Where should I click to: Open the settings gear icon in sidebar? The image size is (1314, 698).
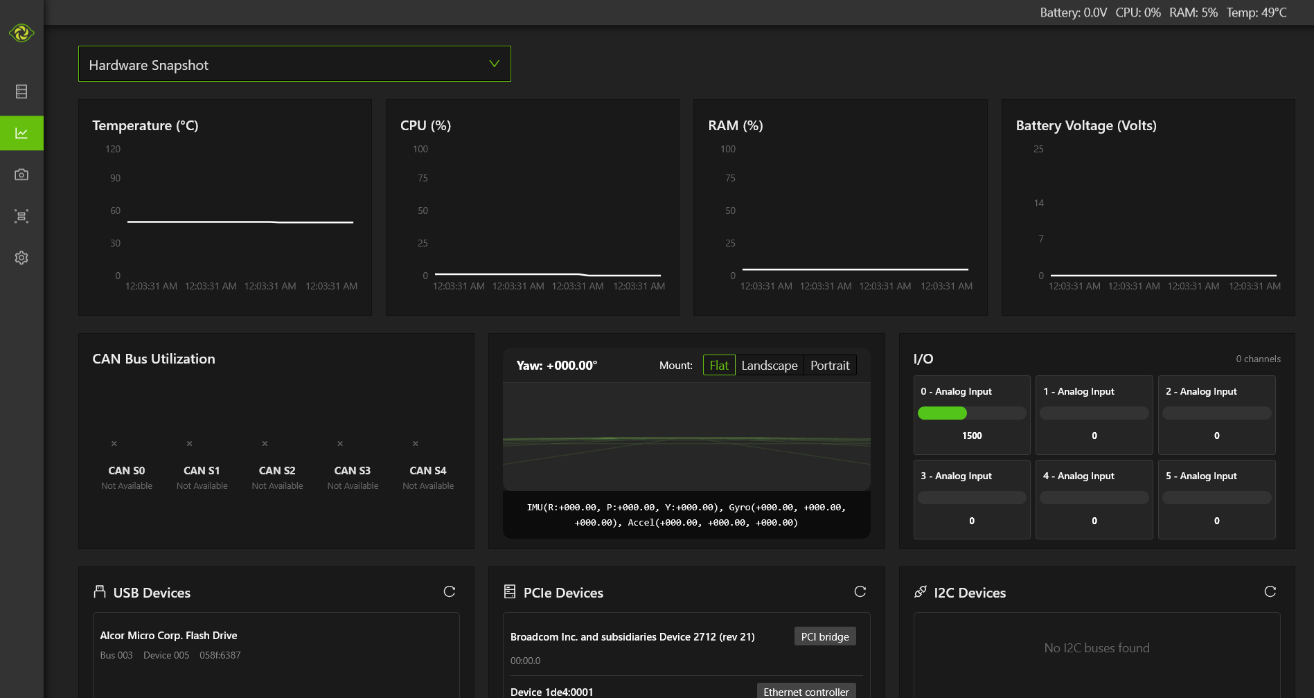[x=21, y=258]
